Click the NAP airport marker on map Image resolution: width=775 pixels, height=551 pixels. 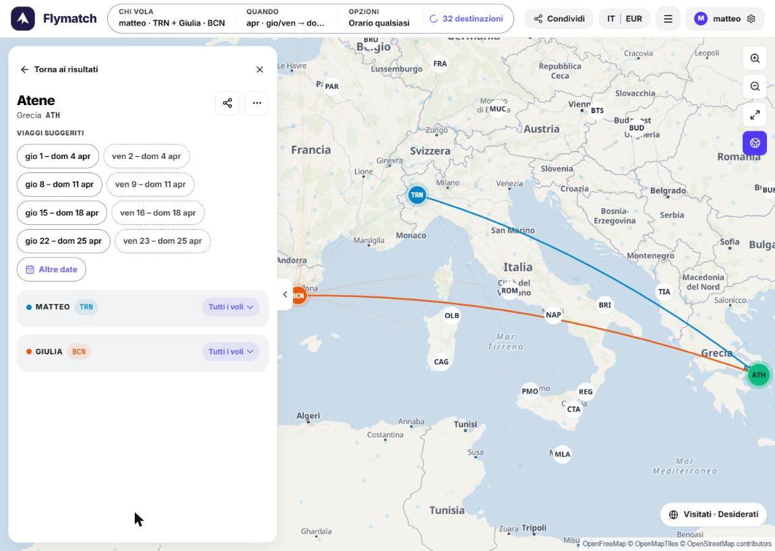553,315
